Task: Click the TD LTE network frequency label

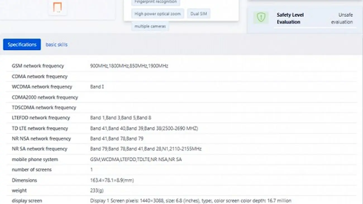Action: point(40,128)
